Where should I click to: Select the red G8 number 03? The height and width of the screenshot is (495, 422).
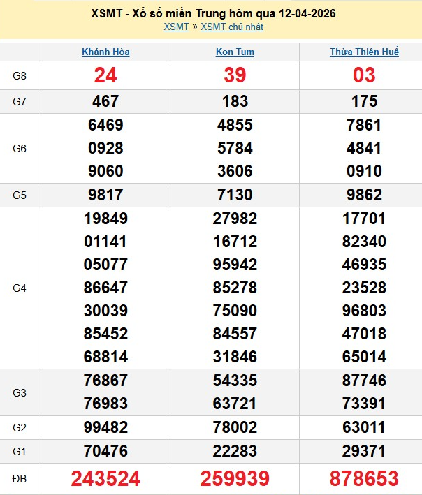364,75
